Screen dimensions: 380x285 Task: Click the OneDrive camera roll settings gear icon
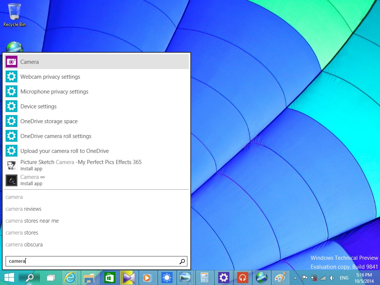tap(12, 136)
